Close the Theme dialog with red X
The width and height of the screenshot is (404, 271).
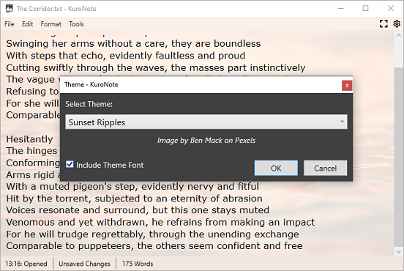coord(347,86)
